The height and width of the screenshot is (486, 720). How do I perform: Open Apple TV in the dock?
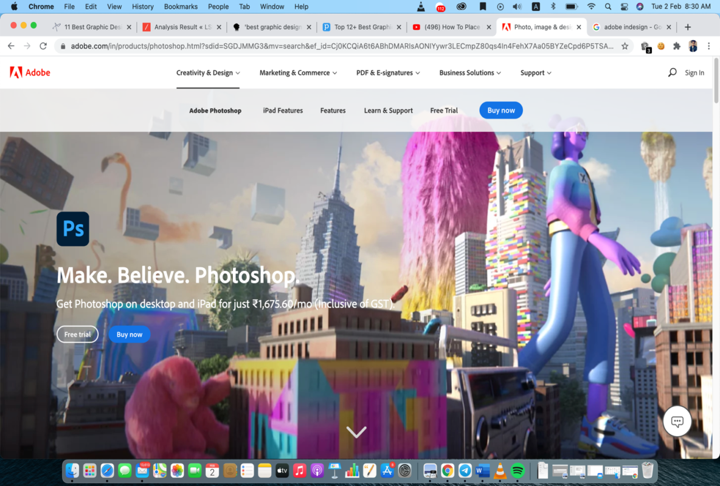point(282,470)
